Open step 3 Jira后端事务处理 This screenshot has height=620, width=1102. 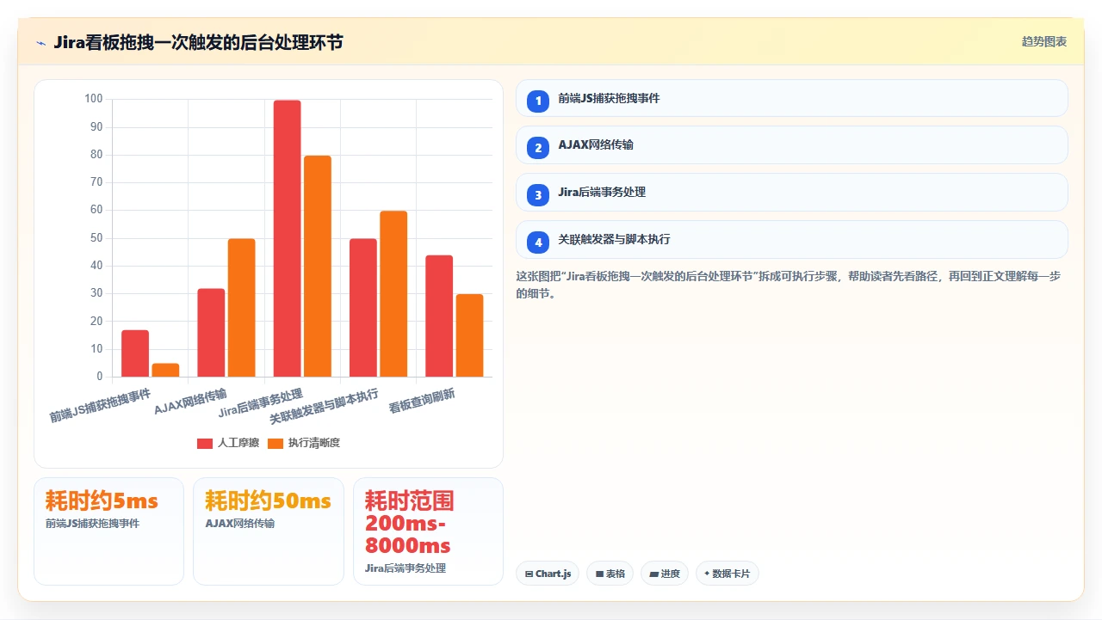click(x=791, y=193)
